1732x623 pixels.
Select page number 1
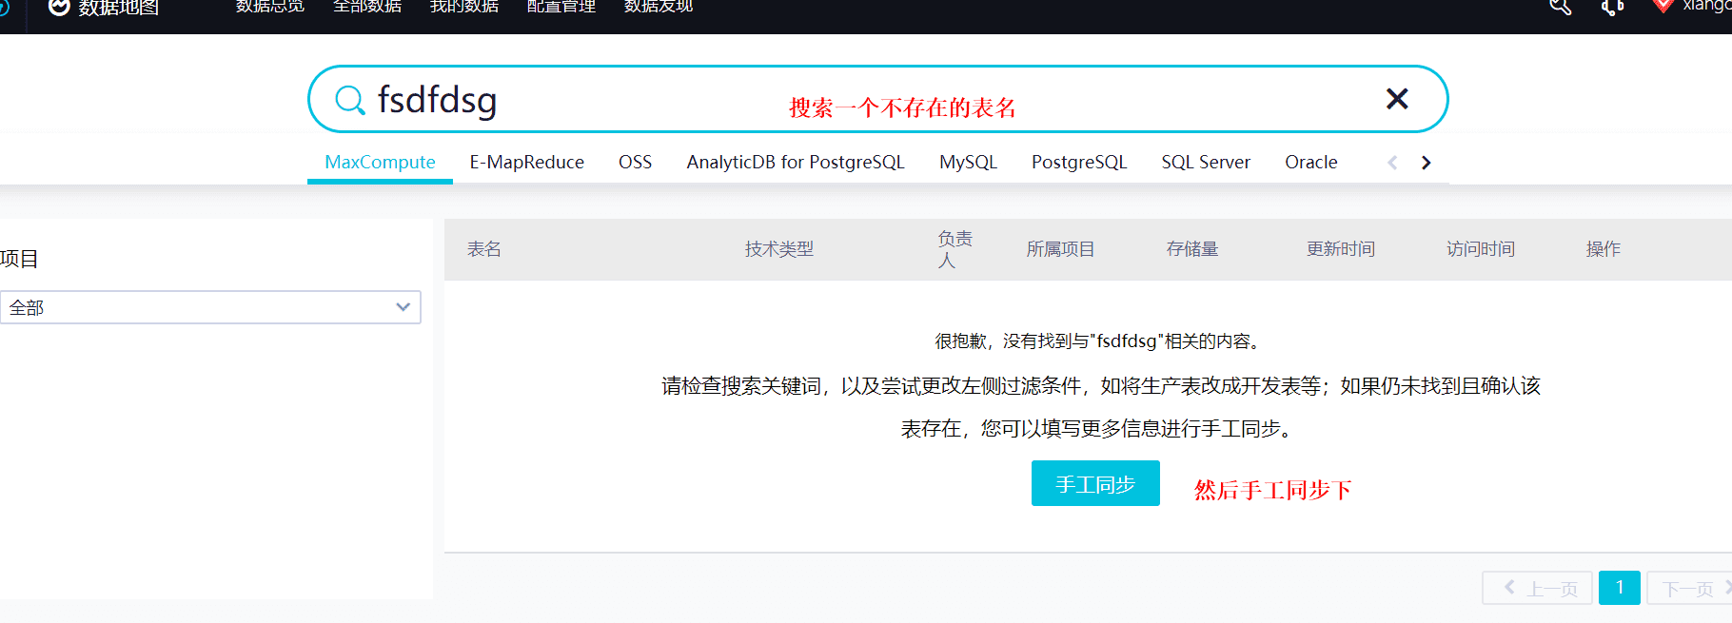[1620, 588]
